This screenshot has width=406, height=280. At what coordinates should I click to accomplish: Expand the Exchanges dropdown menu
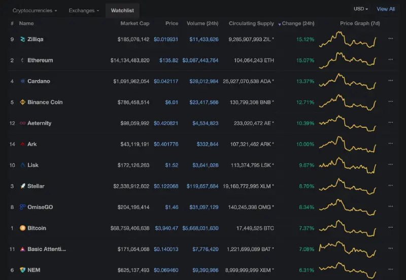[x=84, y=11]
